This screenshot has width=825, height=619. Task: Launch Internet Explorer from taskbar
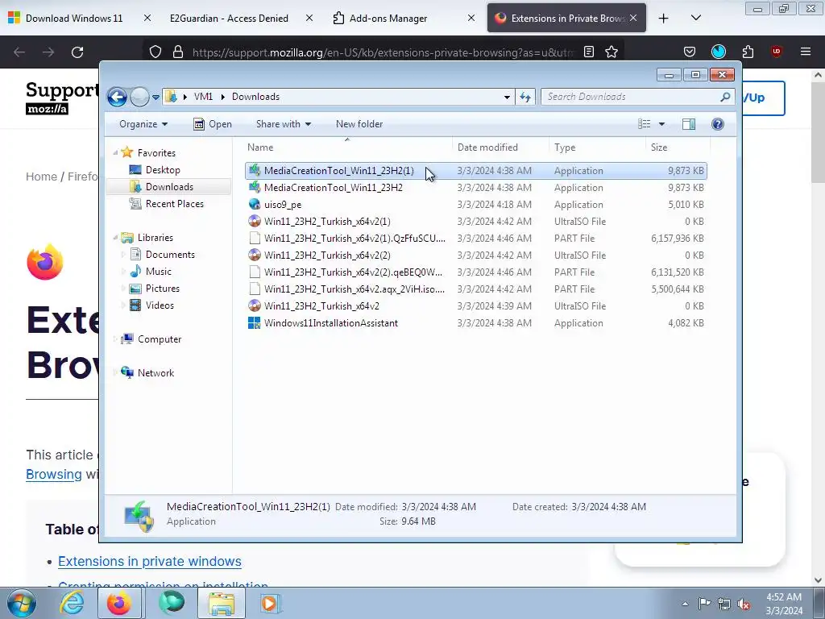(x=72, y=604)
